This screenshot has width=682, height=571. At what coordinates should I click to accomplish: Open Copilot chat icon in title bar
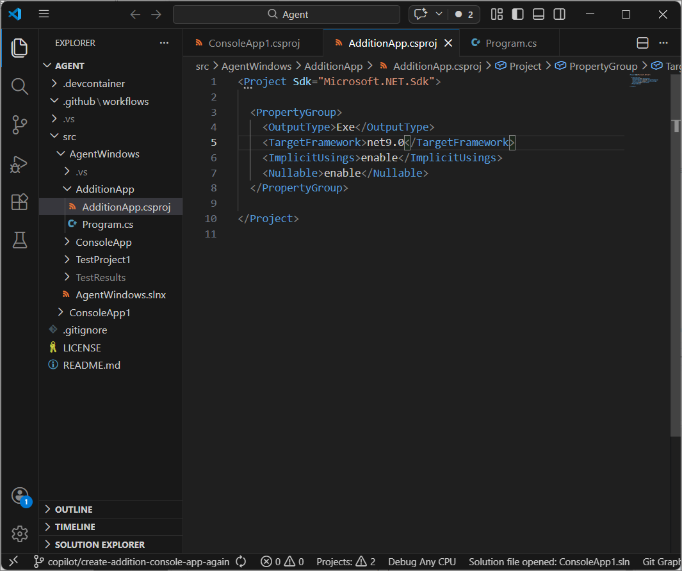click(421, 14)
